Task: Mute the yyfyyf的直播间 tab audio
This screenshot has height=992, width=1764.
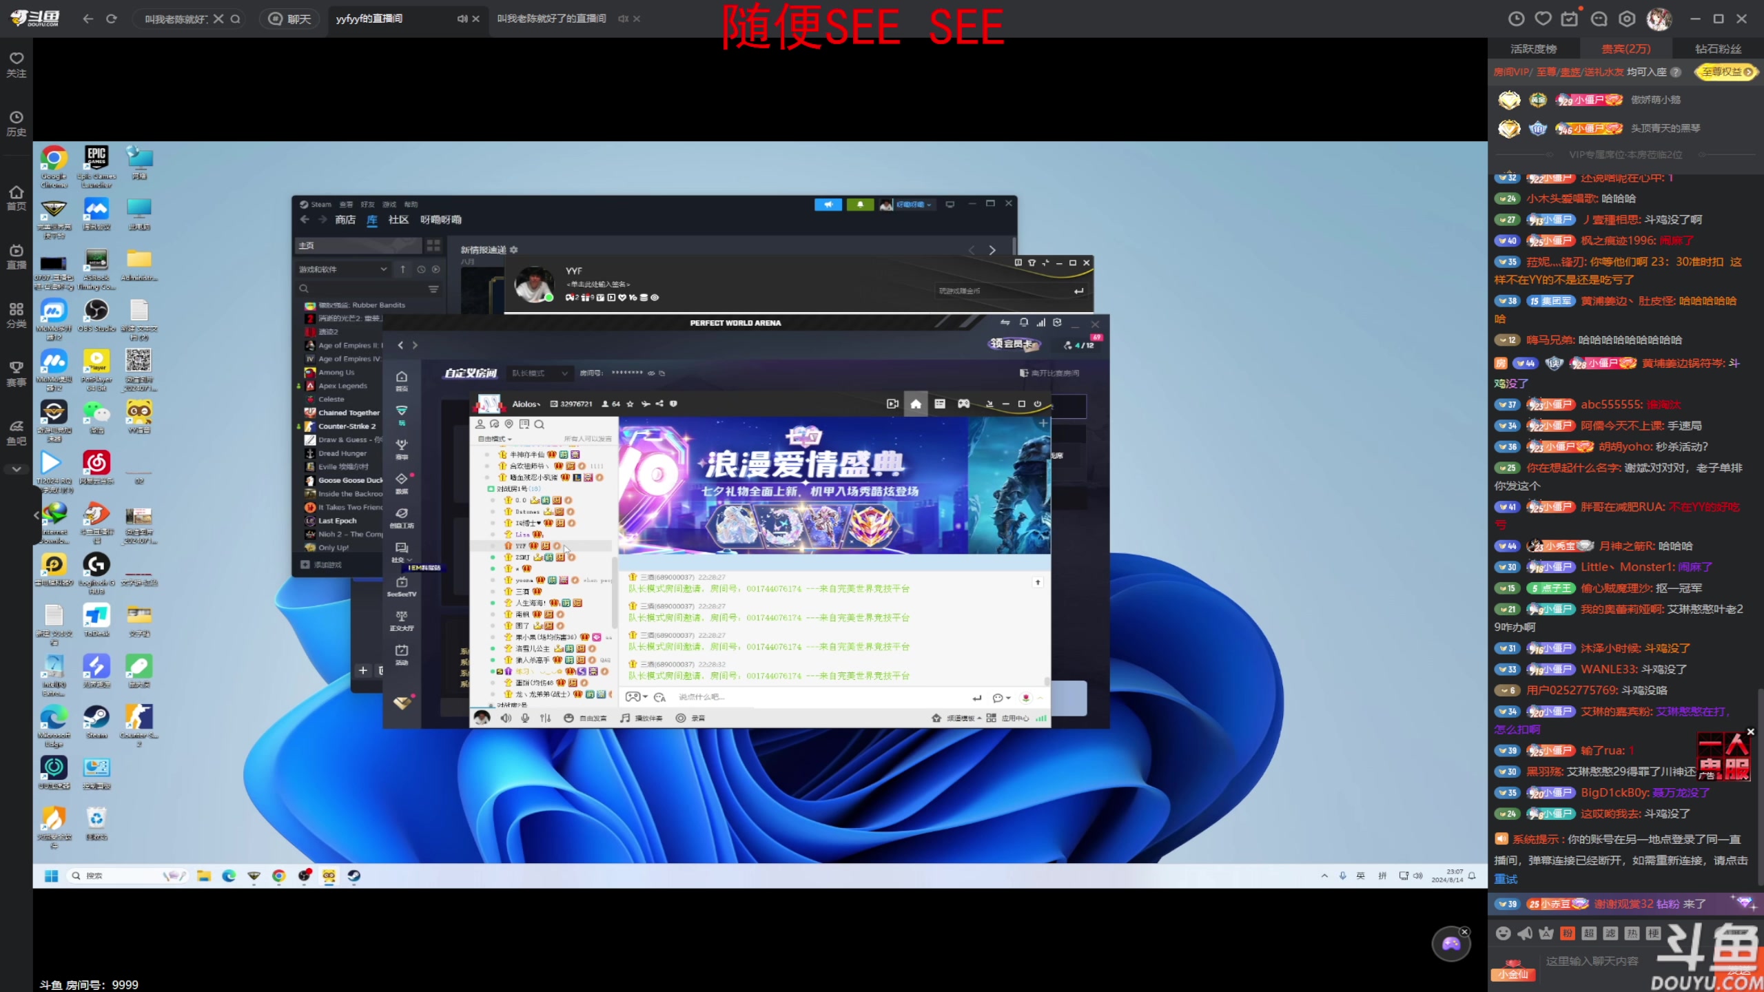Action: click(462, 19)
